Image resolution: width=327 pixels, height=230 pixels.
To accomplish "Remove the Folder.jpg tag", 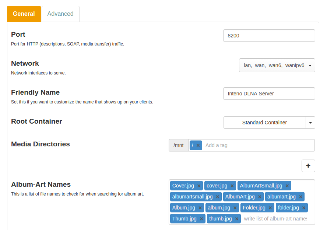I will [x=270, y=208].
